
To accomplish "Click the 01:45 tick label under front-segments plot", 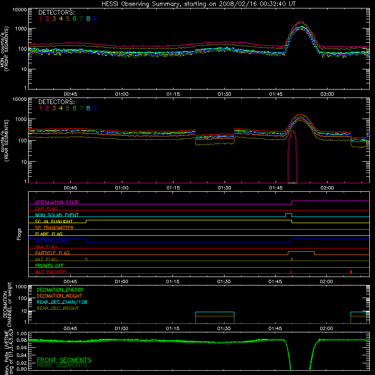I will [x=276, y=94].
